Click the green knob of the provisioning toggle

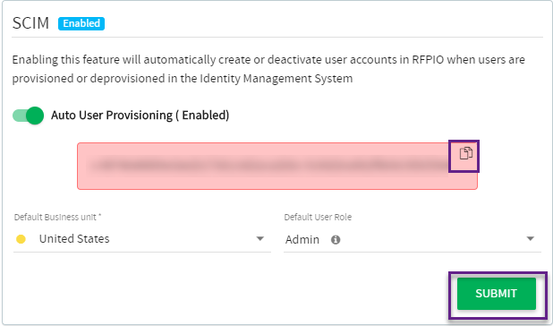35,116
